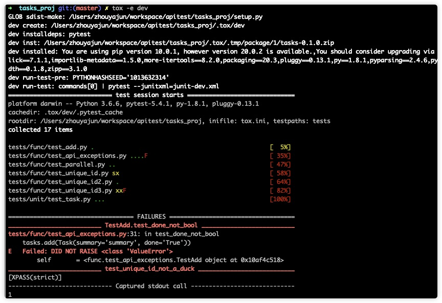
Task: Click the [ 58%] progress indicator
Action: [280, 173]
